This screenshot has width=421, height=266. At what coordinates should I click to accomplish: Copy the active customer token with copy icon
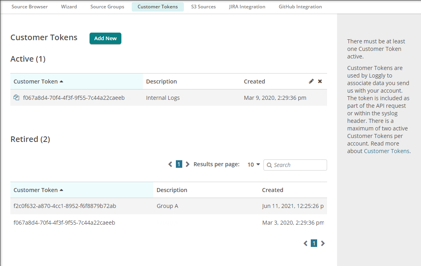(16, 98)
